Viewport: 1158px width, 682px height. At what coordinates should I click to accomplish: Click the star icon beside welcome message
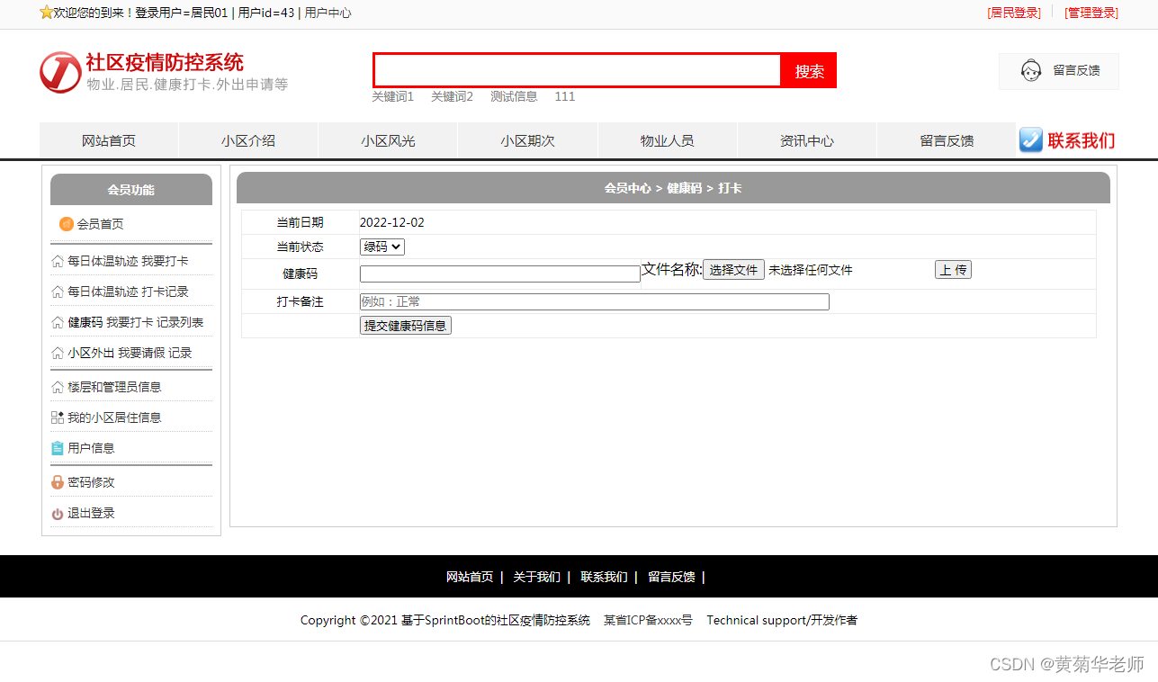47,13
